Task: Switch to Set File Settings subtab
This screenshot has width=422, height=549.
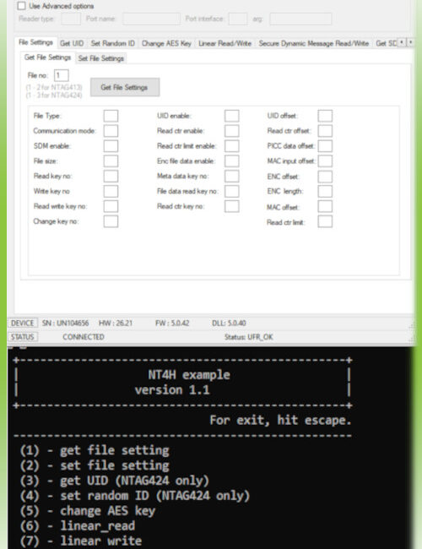Action: [100, 58]
